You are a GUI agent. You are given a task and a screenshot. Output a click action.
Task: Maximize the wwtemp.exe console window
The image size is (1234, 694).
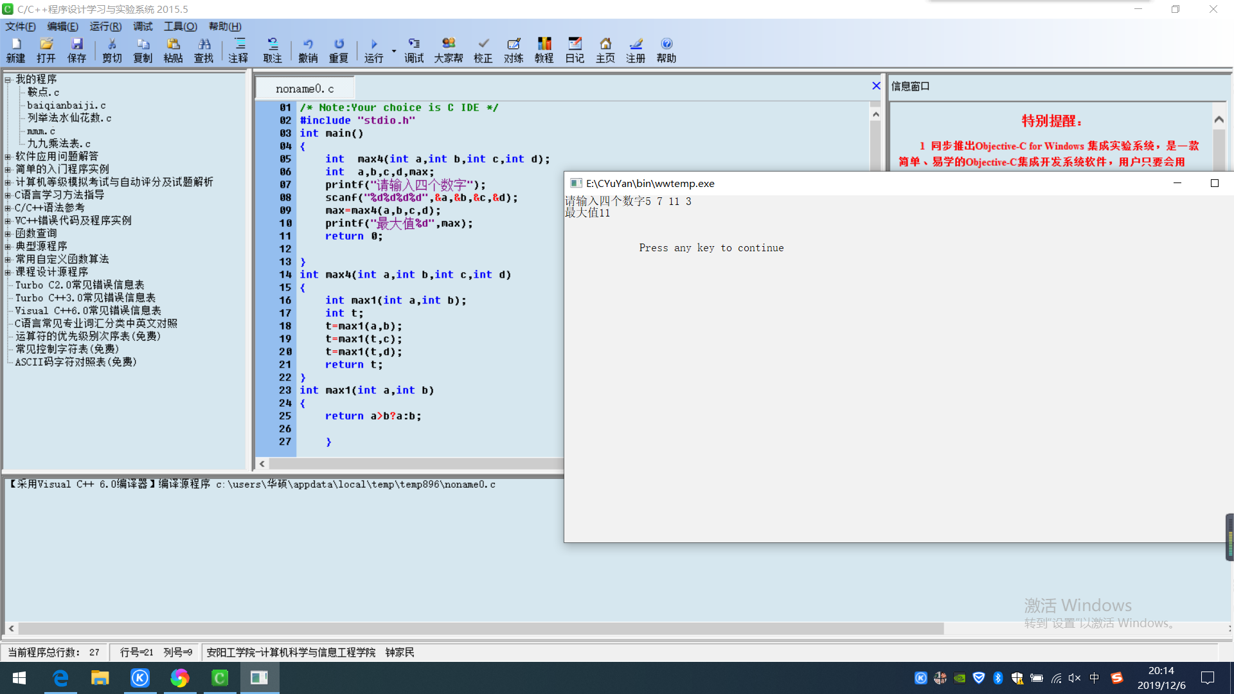[1215, 183]
